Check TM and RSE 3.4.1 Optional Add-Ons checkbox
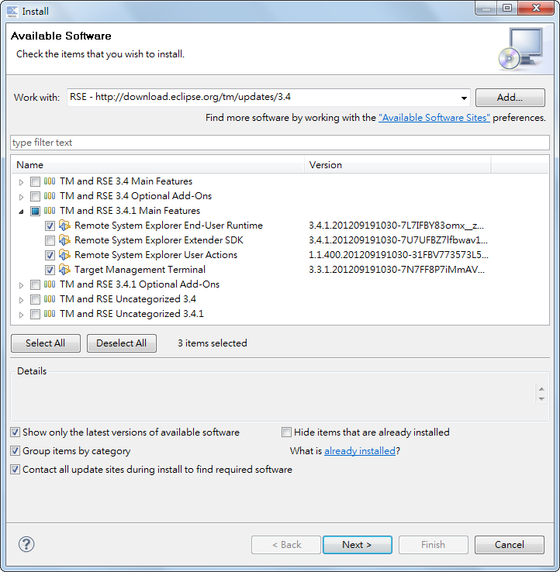 point(35,284)
